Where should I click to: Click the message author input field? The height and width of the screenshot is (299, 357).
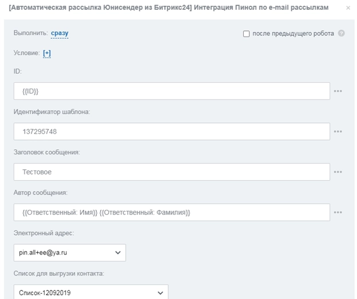pyautogui.click(x=172, y=212)
